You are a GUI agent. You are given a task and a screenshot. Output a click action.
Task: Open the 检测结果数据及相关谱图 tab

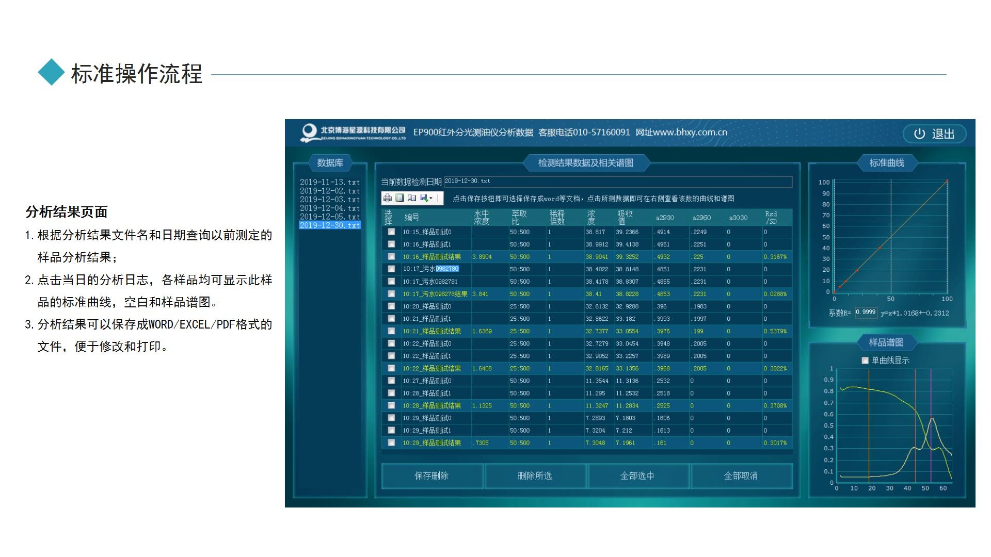point(587,162)
